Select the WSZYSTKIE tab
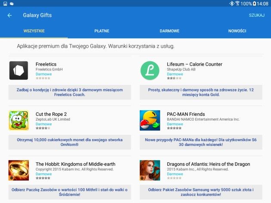The width and height of the screenshot is (271, 203). click(34, 31)
